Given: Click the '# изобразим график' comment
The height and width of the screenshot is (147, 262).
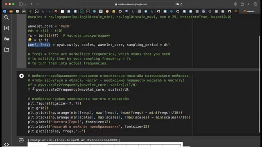Looking at the screenshot, I should pyautogui.click(x=78, y=99).
